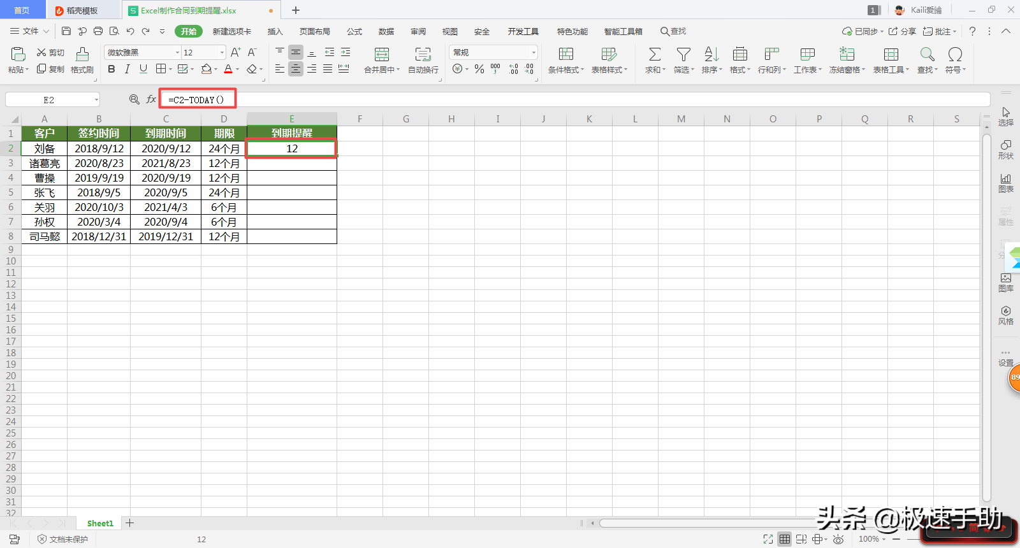Click the Filter (筛选) funnel icon
Image resolution: width=1020 pixels, height=548 pixels.
pos(683,54)
